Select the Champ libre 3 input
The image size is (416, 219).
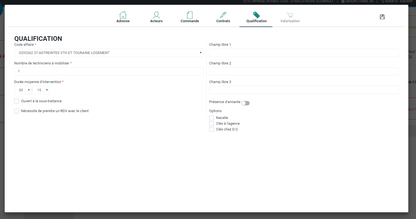tap(304, 90)
